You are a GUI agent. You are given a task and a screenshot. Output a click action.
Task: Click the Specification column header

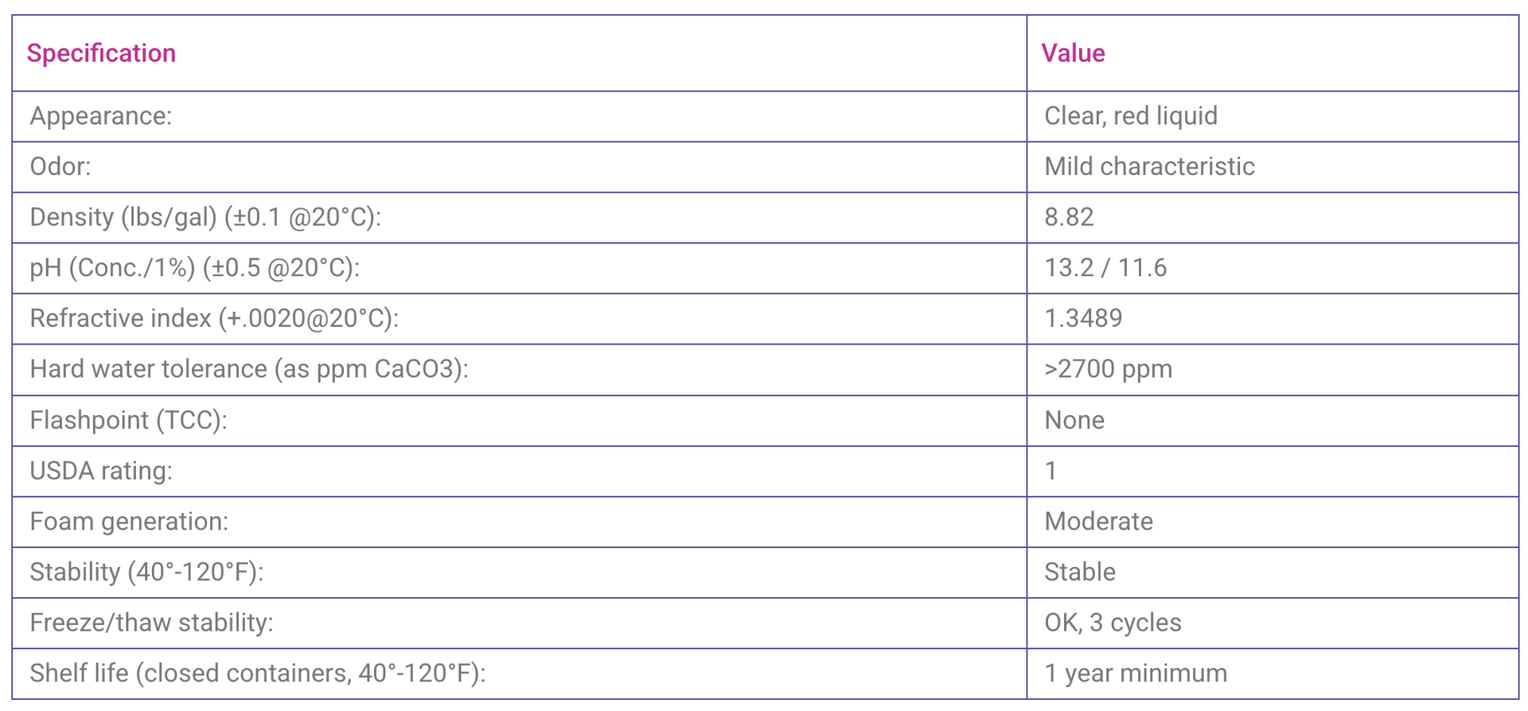tap(101, 53)
